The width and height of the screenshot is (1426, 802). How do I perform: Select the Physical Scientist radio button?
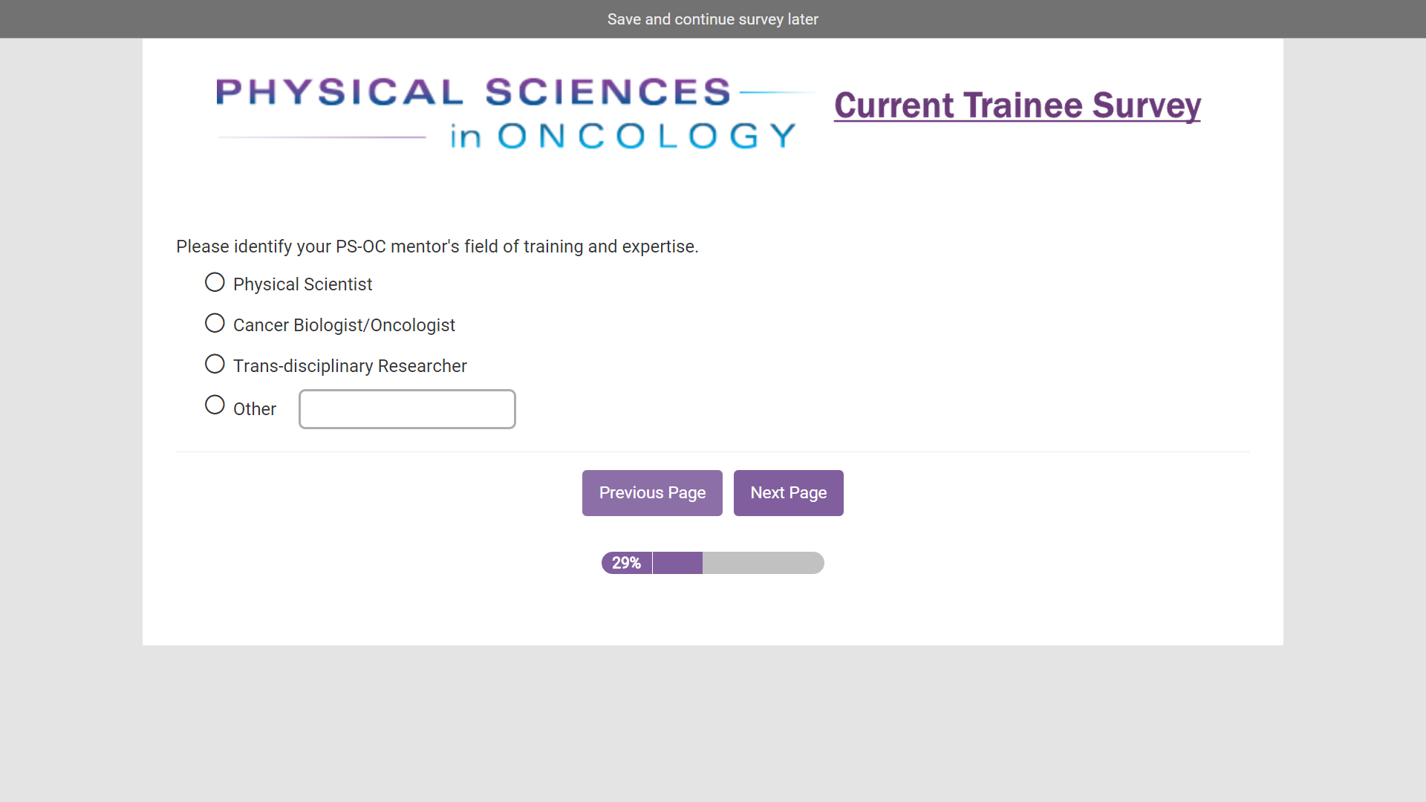[x=215, y=283]
